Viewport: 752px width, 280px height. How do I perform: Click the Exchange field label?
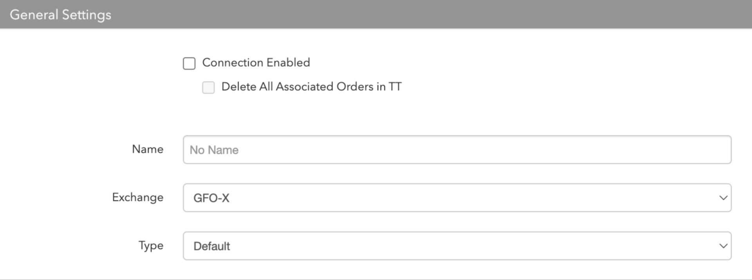click(x=138, y=197)
